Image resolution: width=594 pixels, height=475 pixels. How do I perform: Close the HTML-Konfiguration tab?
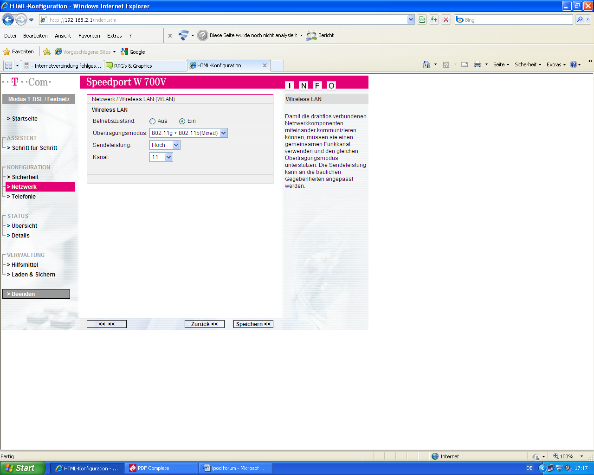[265, 65]
